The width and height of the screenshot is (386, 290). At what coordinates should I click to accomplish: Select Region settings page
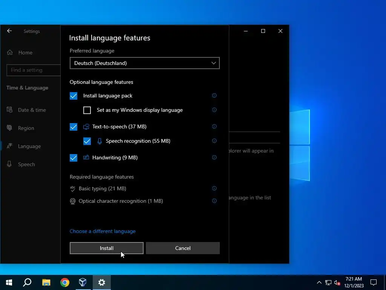pos(26,128)
